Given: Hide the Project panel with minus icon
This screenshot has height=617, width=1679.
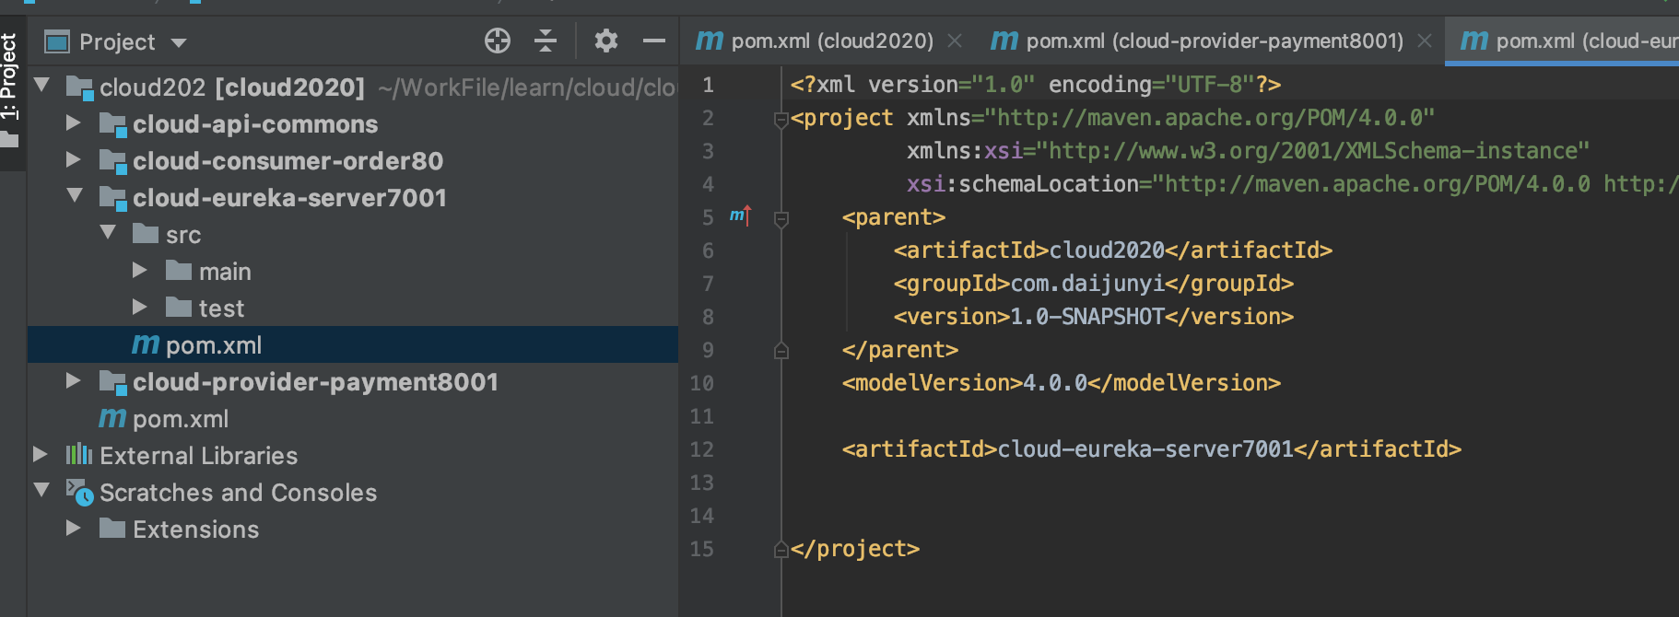Looking at the screenshot, I should (x=653, y=41).
